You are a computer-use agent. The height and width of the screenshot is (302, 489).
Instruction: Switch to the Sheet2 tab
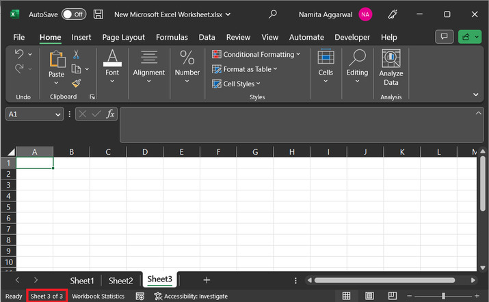point(120,281)
